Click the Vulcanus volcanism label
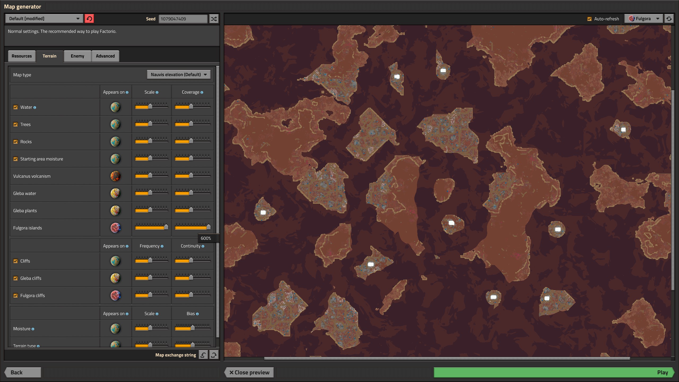Image resolution: width=679 pixels, height=382 pixels. click(32, 176)
